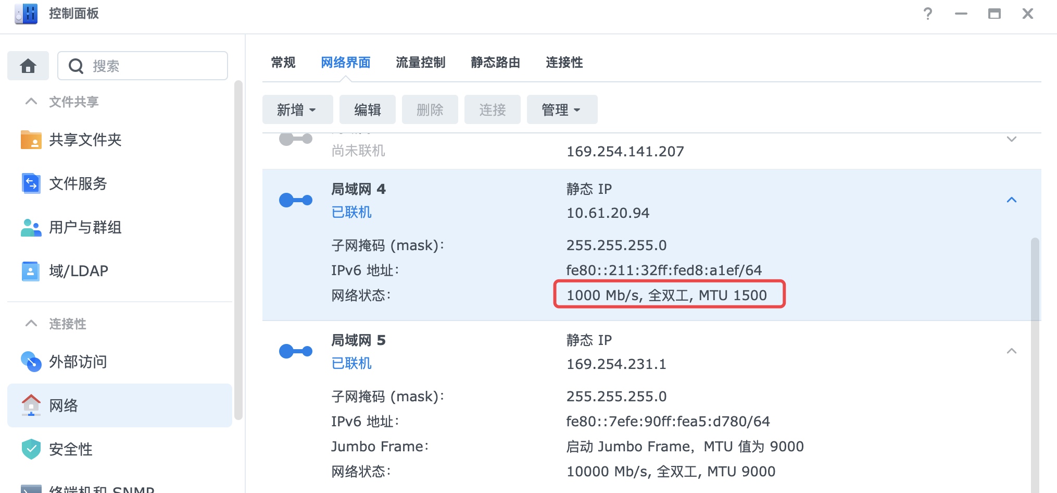Viewport: 1057px width, 493px height.
Task: Click the search (搜索) input field
Action: tap(151, 66)
